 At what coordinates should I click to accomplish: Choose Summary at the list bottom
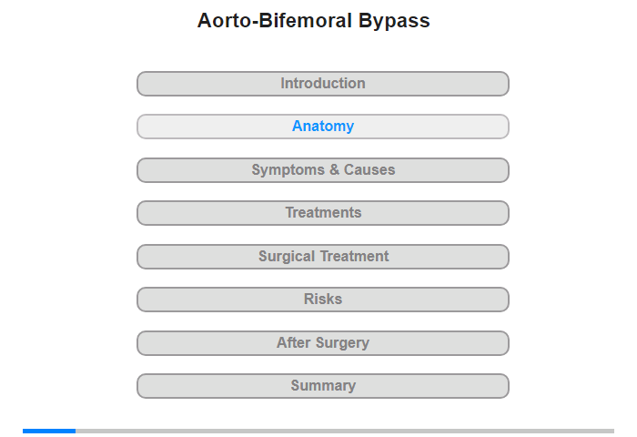tap(322, 386)
